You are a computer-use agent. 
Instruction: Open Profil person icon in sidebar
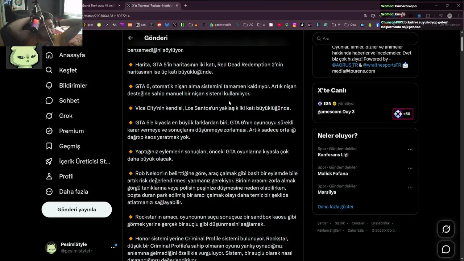click(x=49, y=176)
